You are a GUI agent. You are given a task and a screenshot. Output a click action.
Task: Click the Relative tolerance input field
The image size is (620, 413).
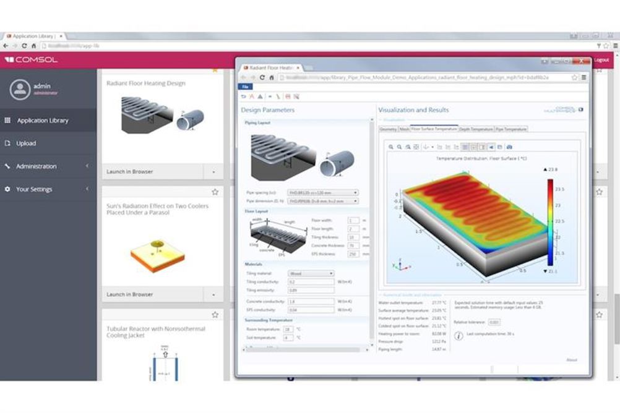494,323
